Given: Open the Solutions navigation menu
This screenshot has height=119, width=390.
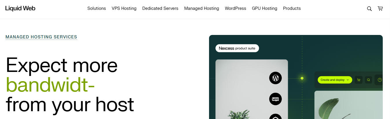Looking at the screenshot, I should coord(96,8).
